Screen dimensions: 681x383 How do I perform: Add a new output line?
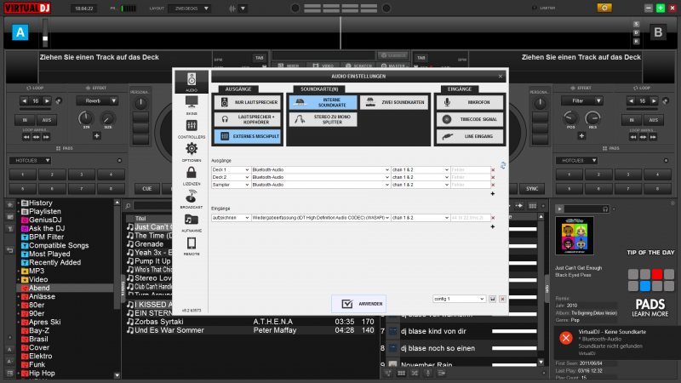(x=493, y=194)
